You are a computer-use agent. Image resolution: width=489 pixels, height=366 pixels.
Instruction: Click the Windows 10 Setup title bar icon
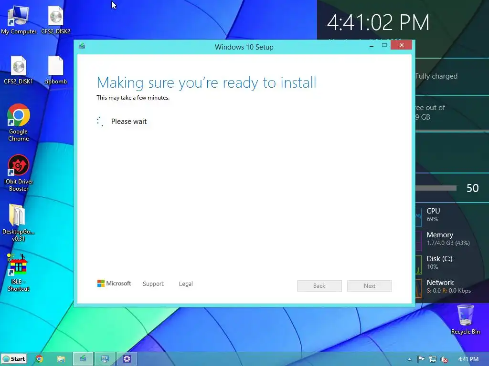pyautogui.click(x=82, y=46)
